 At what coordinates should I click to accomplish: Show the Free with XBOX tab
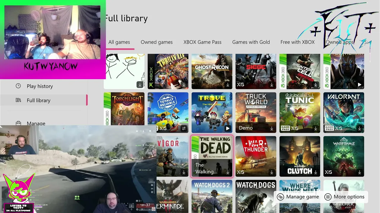pyautogui.click(x=297, y=42)
